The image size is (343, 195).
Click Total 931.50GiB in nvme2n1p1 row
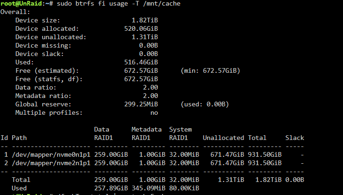265,163
